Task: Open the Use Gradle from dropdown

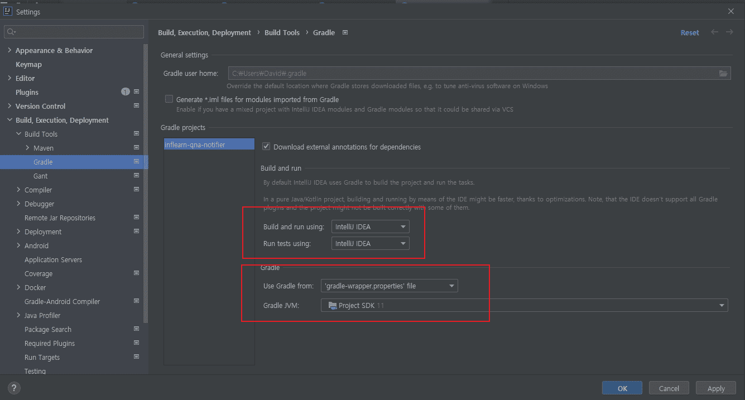Action: (x=390, y=286)
